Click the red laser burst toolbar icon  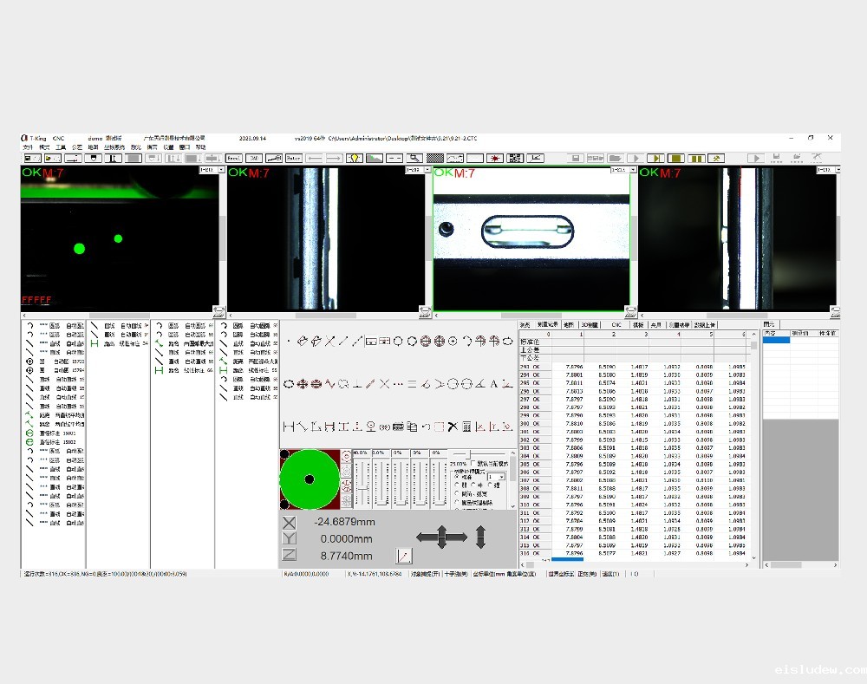point(495,159)
